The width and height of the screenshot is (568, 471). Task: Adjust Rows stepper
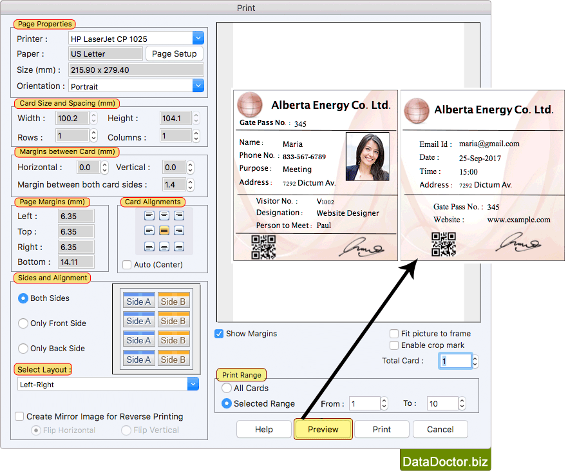(x=94, y=136)
